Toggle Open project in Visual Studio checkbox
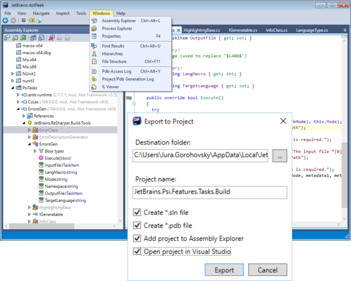The image size is (351, 281). (x=137, y=251)
